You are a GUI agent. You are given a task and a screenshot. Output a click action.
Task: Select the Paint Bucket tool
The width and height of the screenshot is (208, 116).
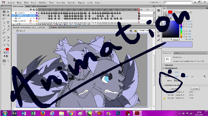click(x=8, y=37)
